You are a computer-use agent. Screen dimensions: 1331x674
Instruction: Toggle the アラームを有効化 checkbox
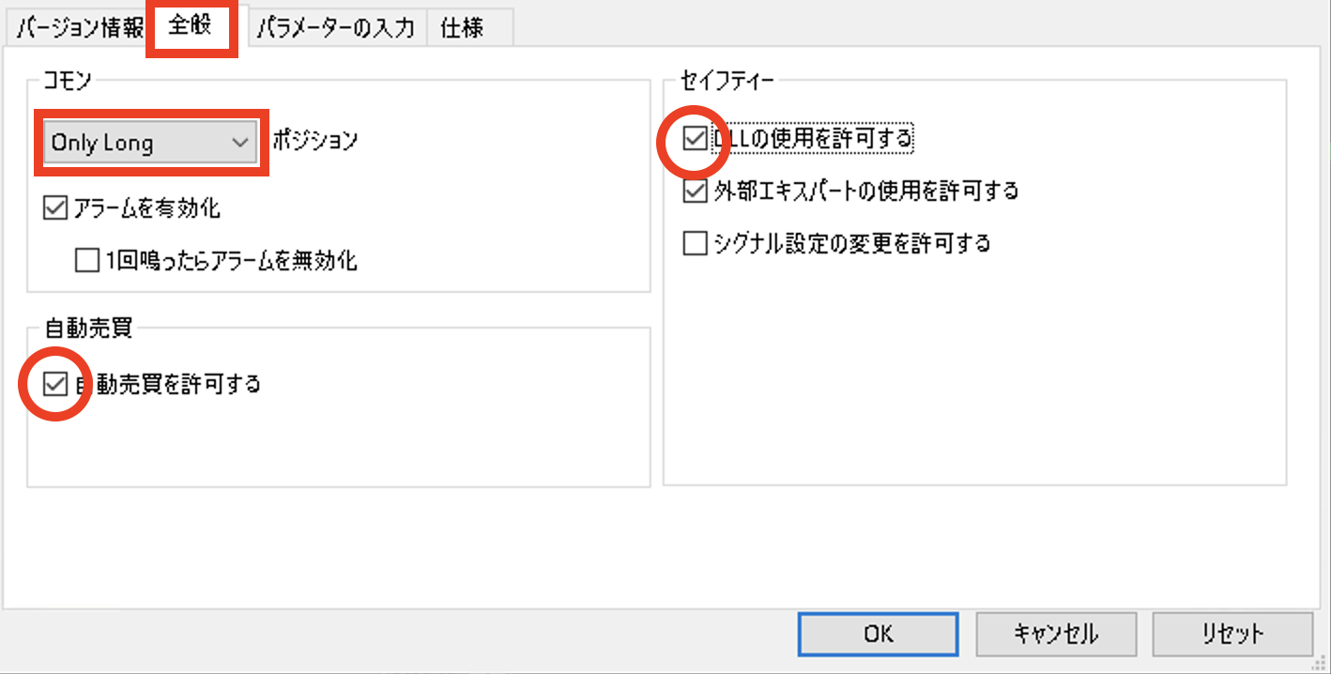click(x=54, y=207)
